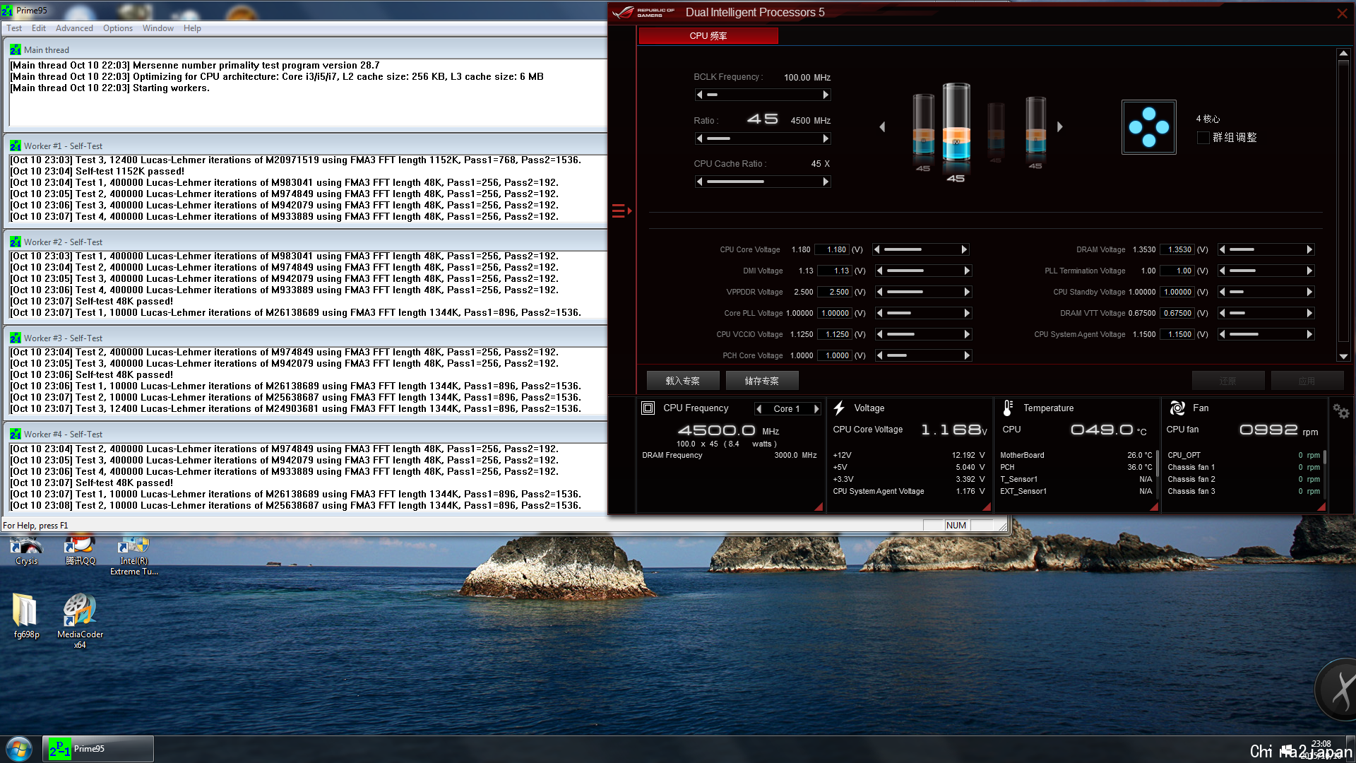Increase CPU Ratio with right arrow
This screenshot has height=763, width=1356.
pyautogui.click(x=826, y=138)
